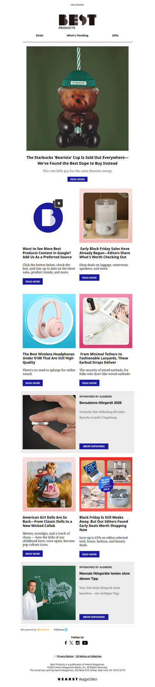Screen dimensions: 155x687
Task: Click the Best Products logo at top
Action: 77,22
